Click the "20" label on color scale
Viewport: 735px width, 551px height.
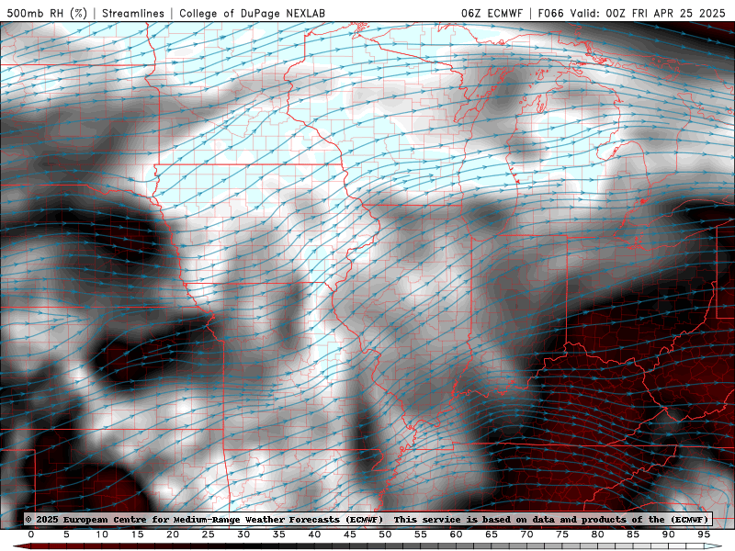tap(173, 534)
